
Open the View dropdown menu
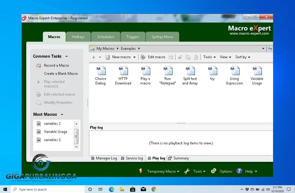(225, 57)
